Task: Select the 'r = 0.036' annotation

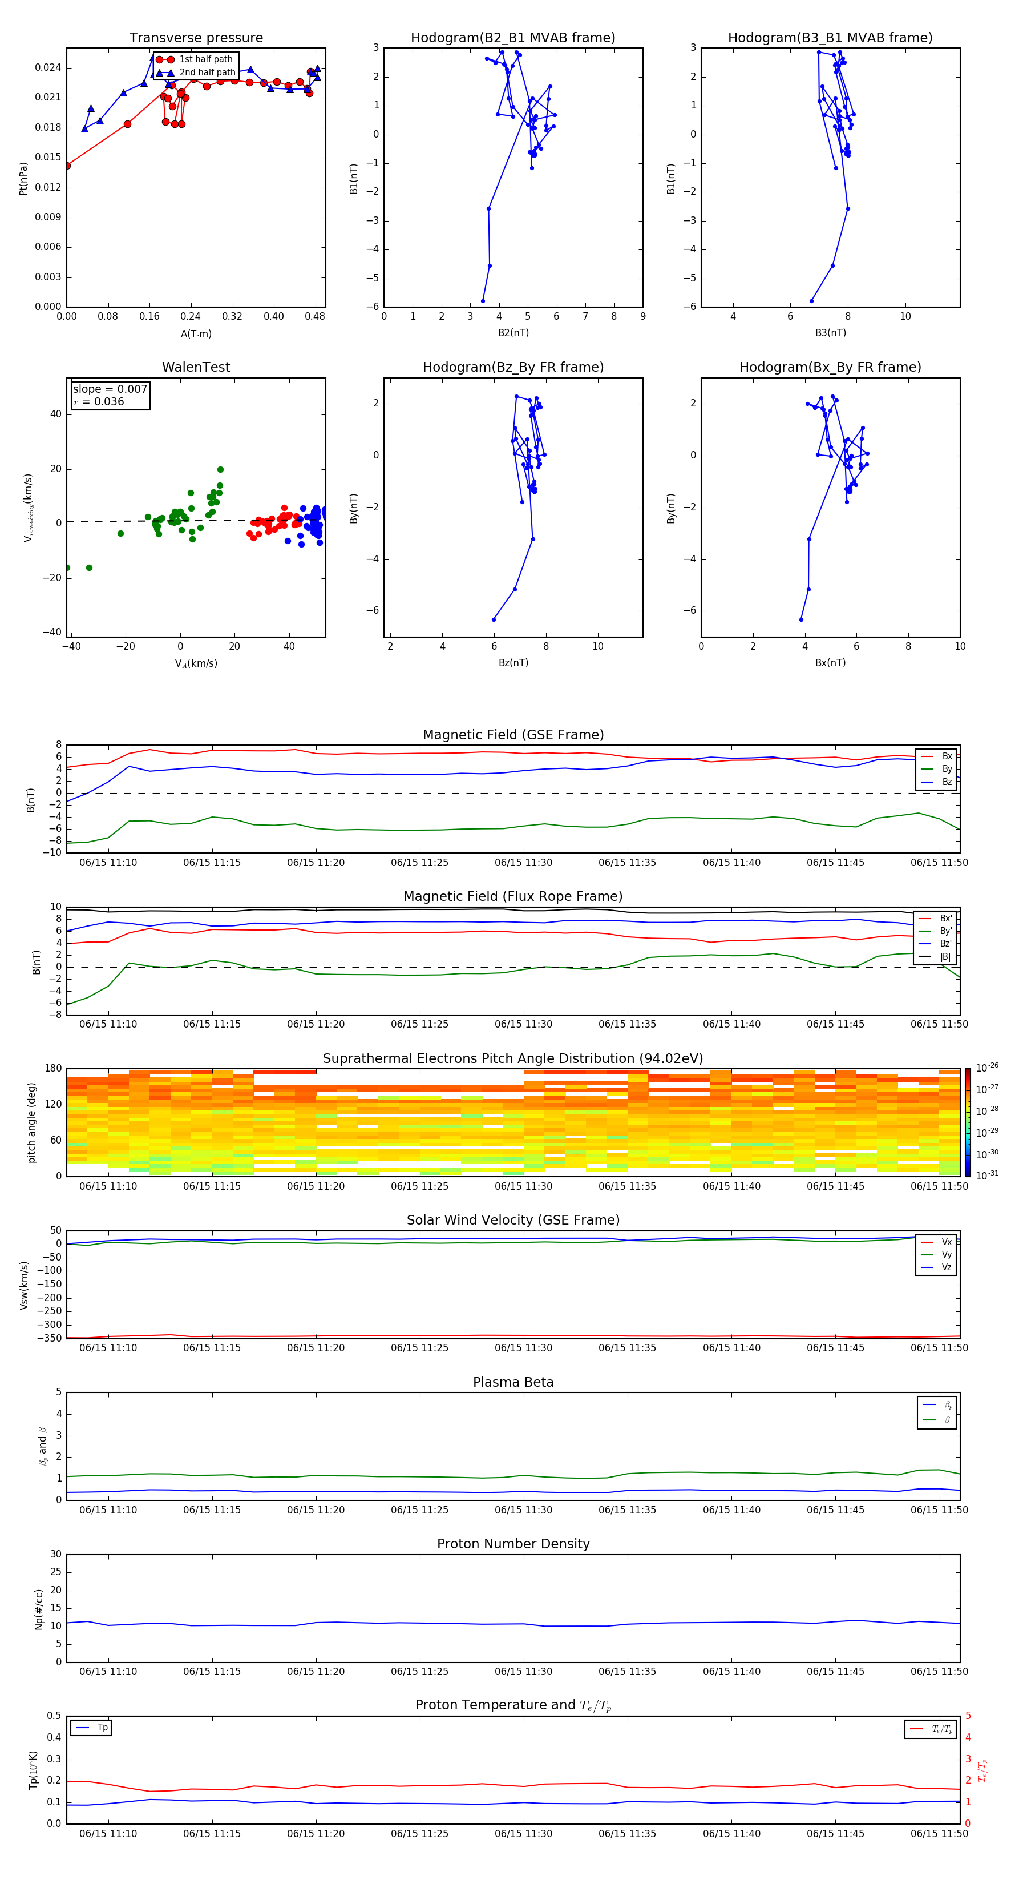Action: pos(99,401)
